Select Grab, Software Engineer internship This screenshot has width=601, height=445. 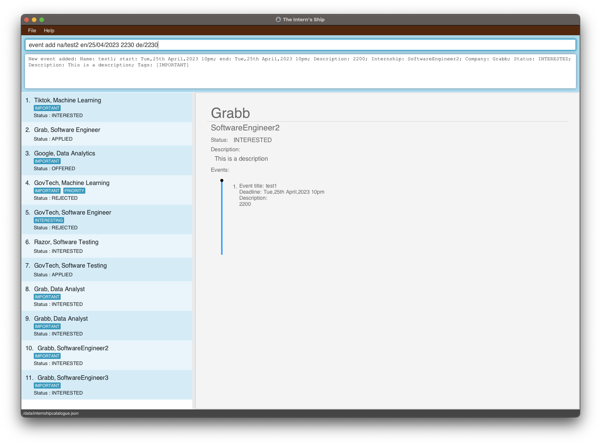coord(107,134)
